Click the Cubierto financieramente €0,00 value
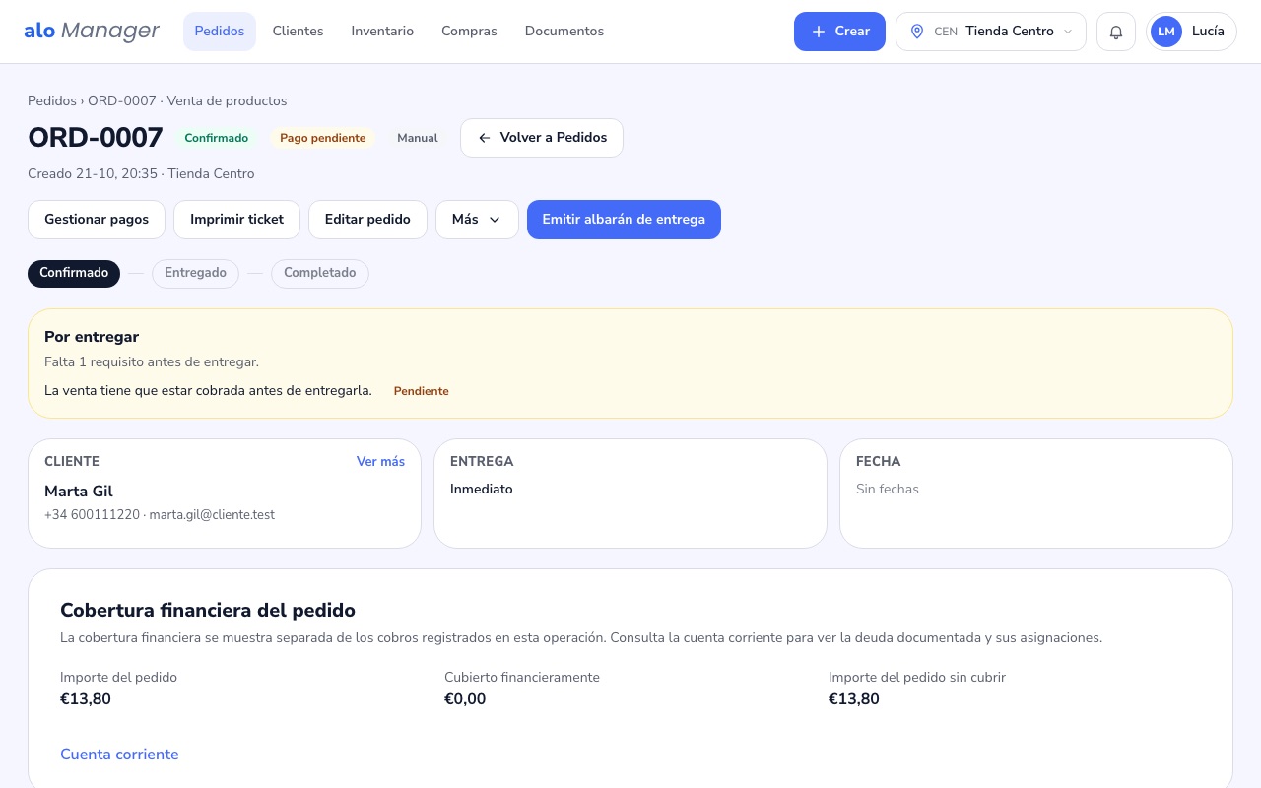The width and height of the screenshot is (1261, 788). click(465, 699)
